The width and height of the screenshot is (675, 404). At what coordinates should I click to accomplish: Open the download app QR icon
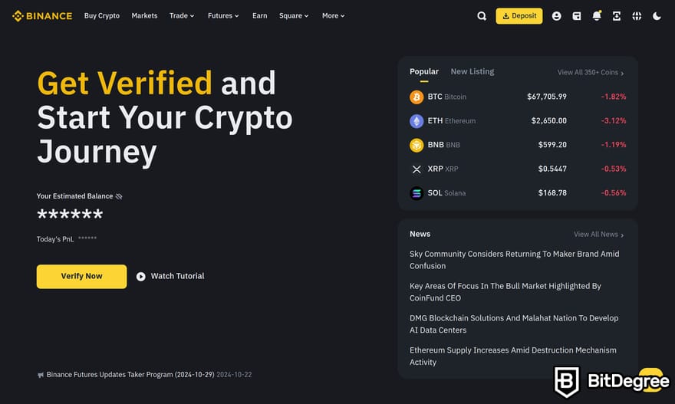point(617,16)
